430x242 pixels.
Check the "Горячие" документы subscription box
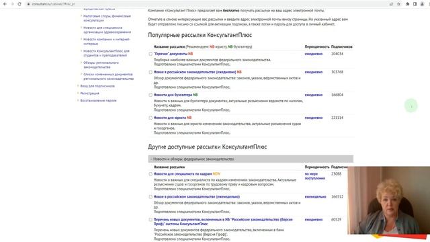click(150, 54)
